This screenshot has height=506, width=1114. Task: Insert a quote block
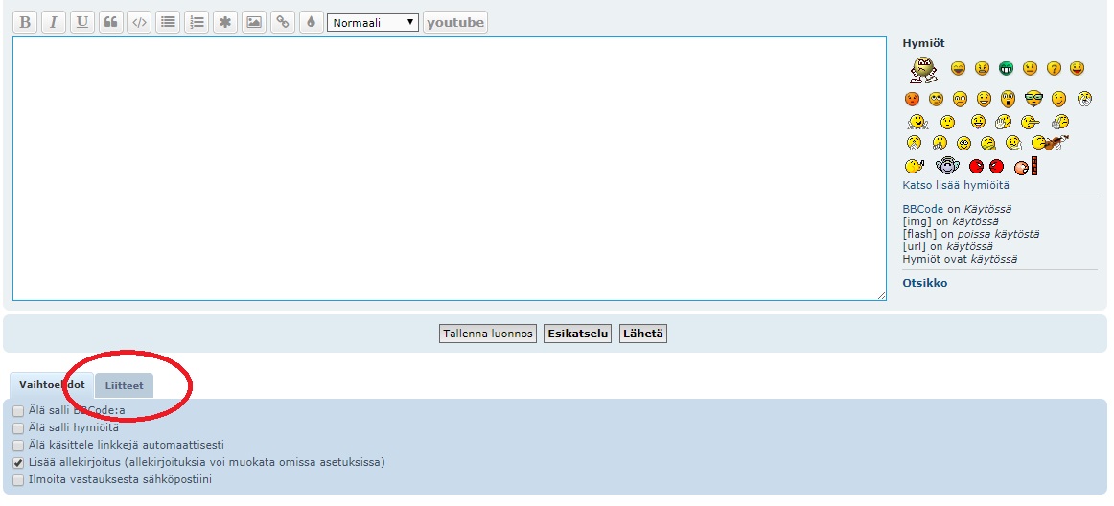pyautogui.click(x=110, y=22)
